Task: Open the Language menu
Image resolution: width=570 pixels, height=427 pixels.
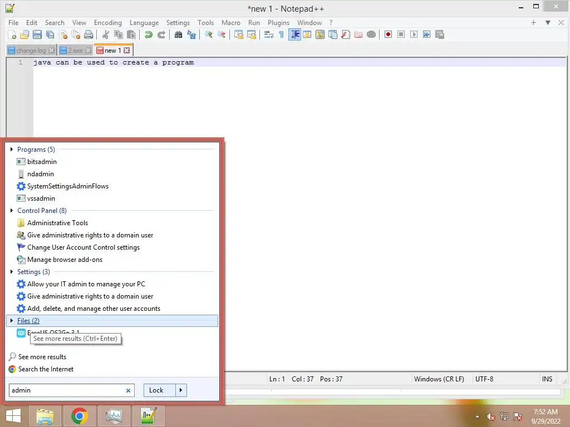Action: pyautogui.click(x=144, y=22)
